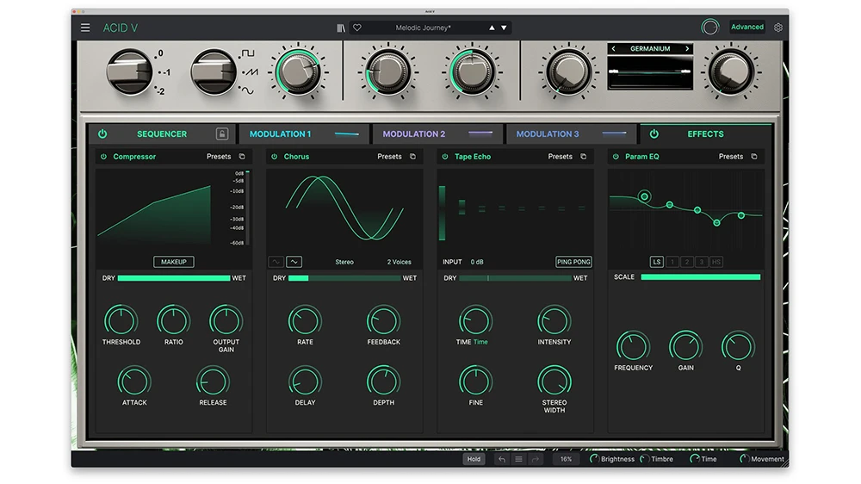Turn off the Tape Echo power switch
Viewport: 861px width, 484px height.
(444, 157)
